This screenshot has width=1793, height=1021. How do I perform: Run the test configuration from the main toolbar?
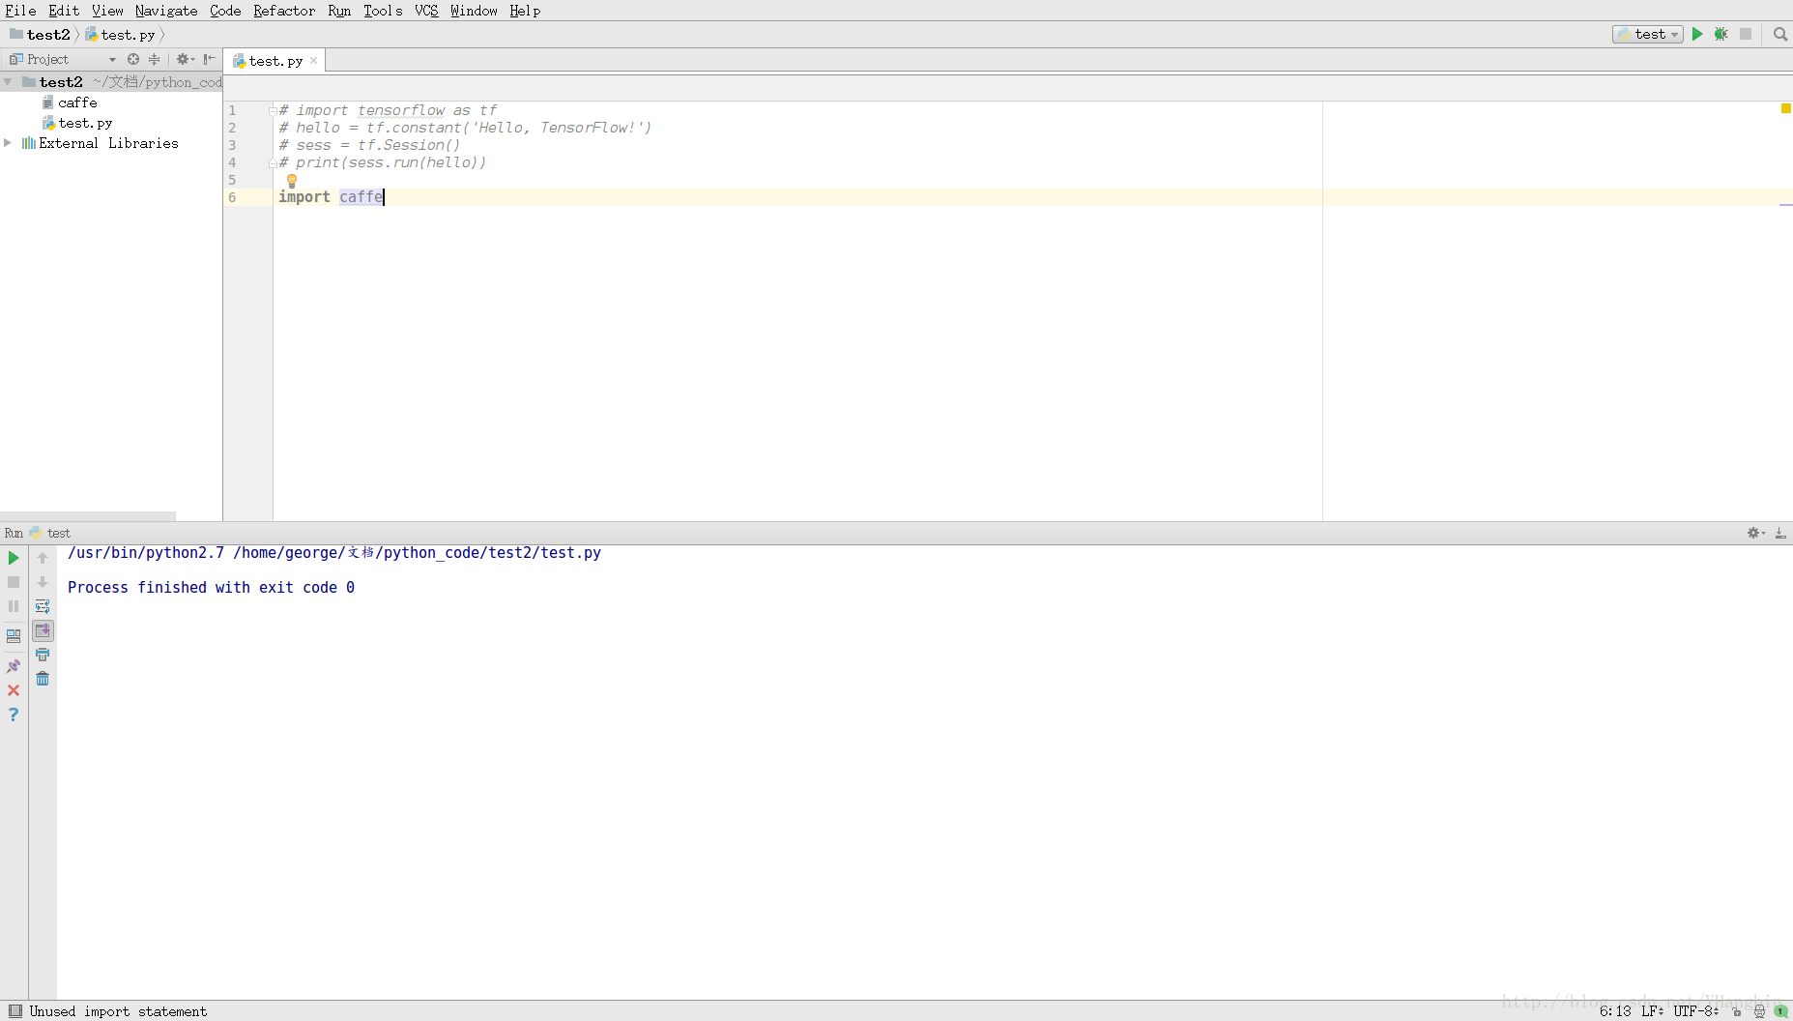(x=1697, y=34)
